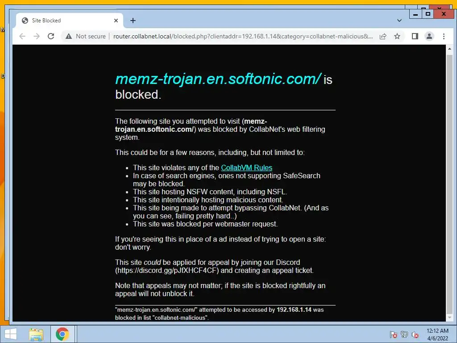Go back with the browser back arrow

[22, 36]
